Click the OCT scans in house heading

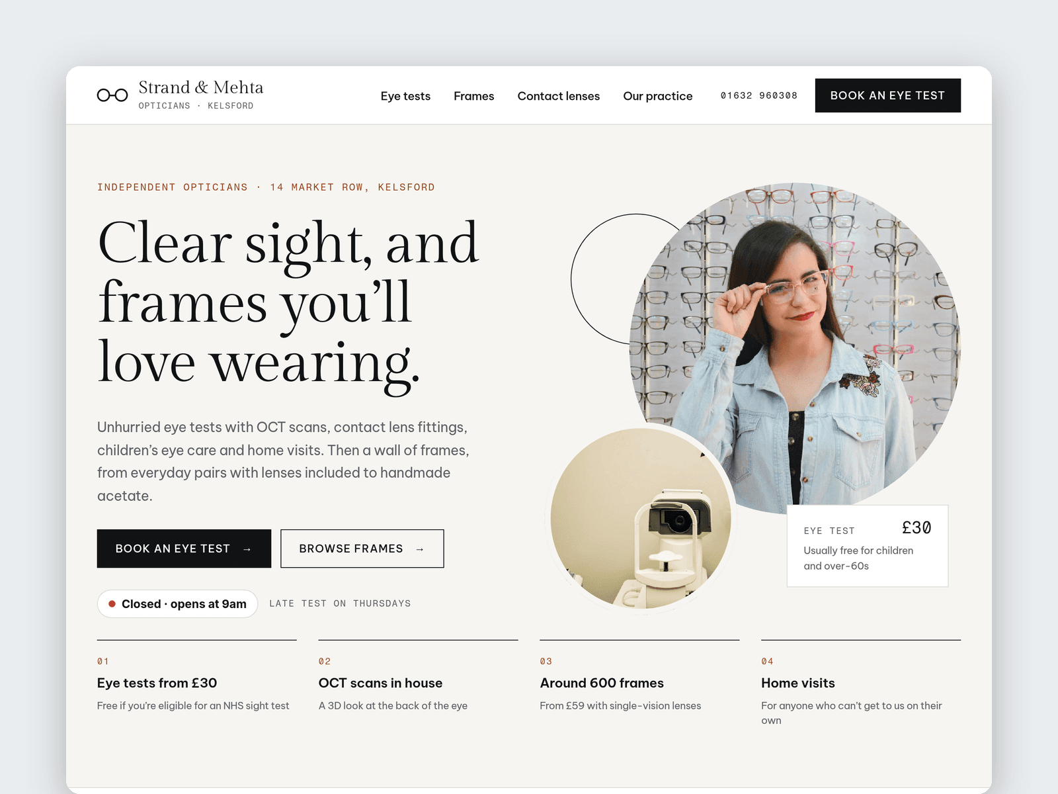380,683
